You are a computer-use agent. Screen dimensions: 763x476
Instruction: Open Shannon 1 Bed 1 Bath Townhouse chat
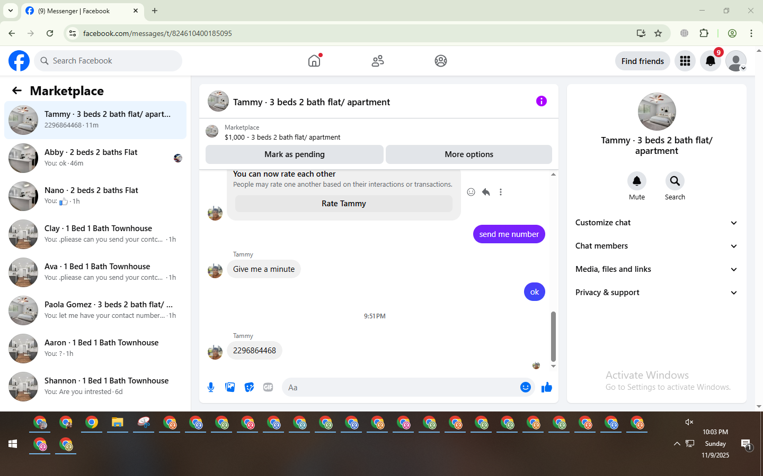[x=95, y=387]
